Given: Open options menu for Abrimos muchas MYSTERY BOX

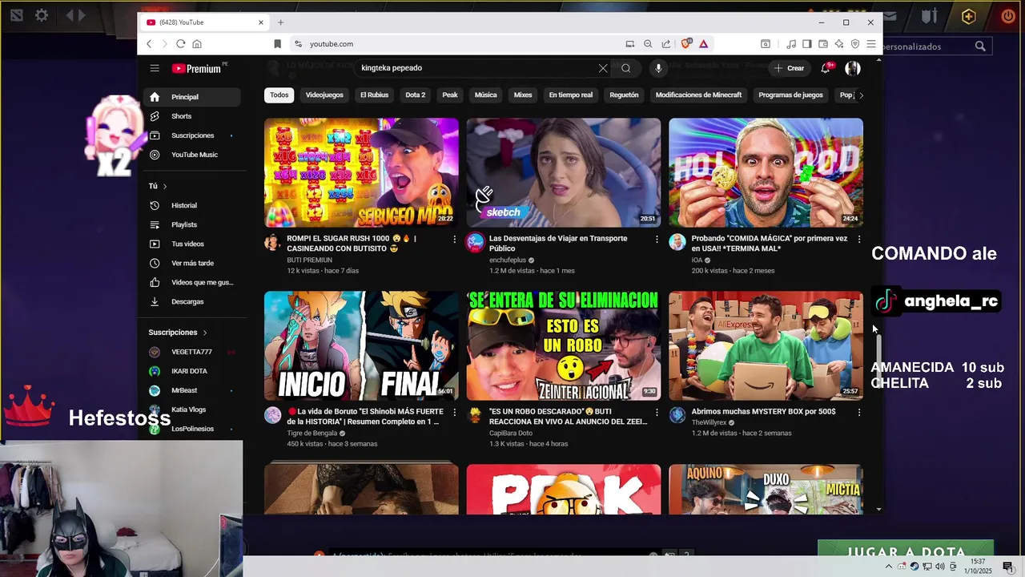Looking at the screenshot, I should tap(859, 412).
